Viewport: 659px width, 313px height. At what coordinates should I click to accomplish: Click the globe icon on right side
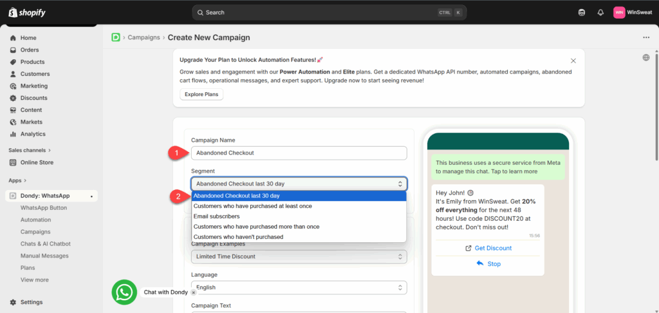tap(645, 58)
